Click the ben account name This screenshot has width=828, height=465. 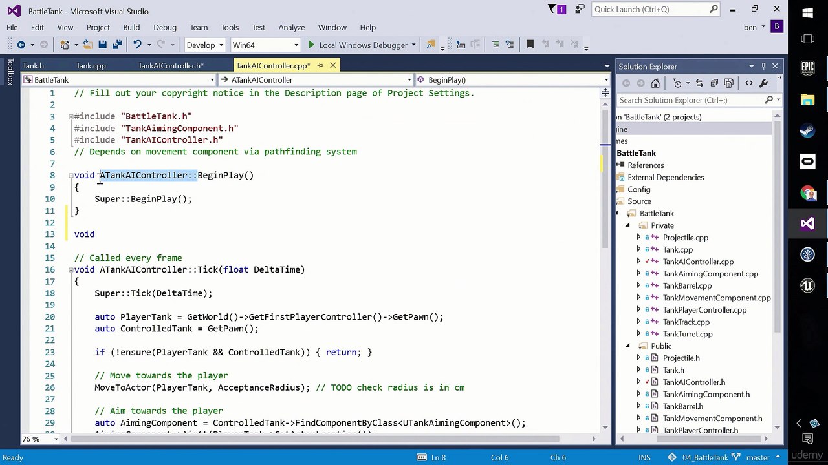tap(750, 27)
